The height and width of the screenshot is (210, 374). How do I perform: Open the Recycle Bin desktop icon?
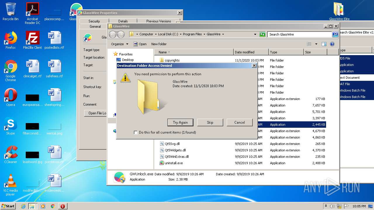[x=11, y=12]
